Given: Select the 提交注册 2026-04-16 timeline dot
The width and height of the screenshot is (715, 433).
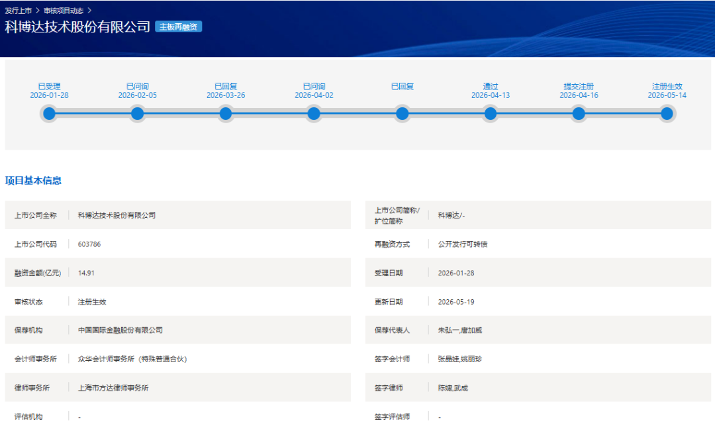Looking at the screenshot, I should [579, 113].
